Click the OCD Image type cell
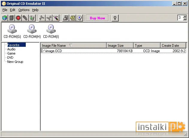The image size is (189, 138). click(x=151, y=51)
